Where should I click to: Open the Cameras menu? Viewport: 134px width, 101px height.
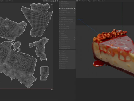(84, 1)
